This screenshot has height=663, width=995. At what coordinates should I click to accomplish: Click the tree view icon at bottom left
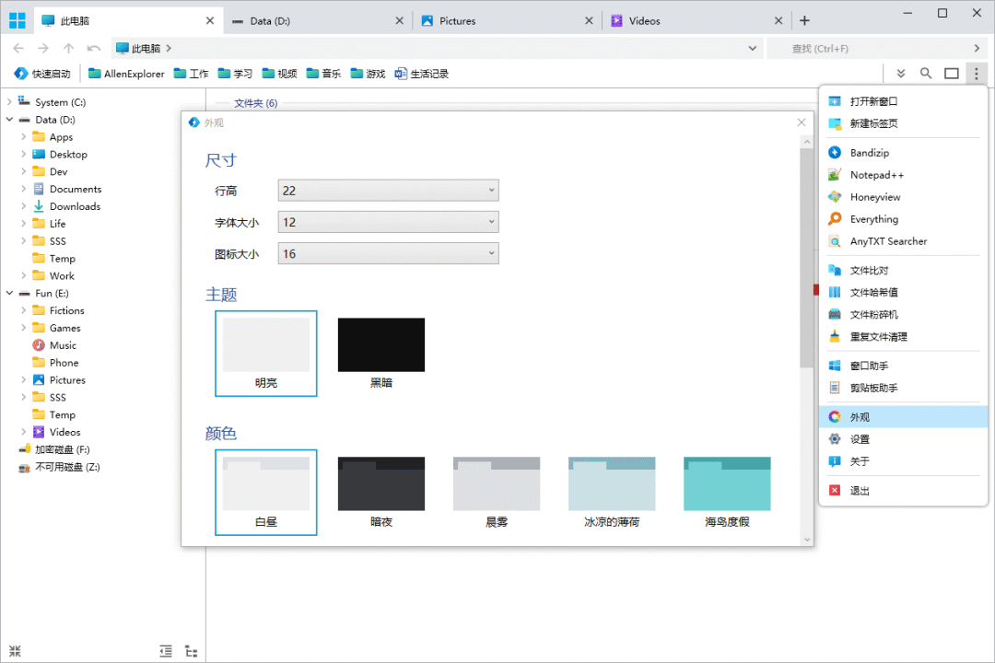191,651
